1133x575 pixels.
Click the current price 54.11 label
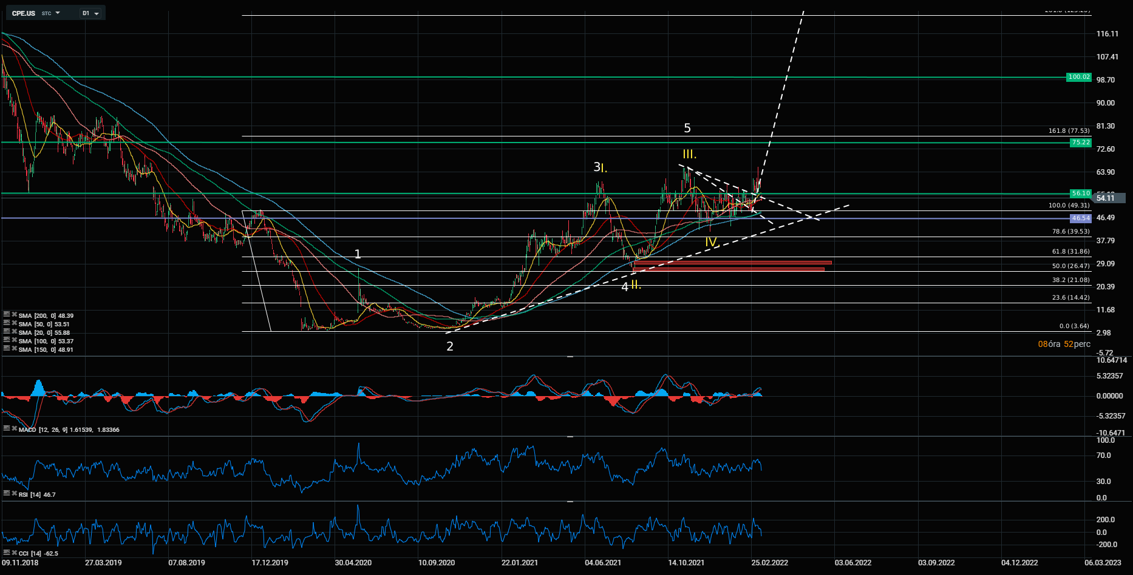click(x=1106, y=198)
